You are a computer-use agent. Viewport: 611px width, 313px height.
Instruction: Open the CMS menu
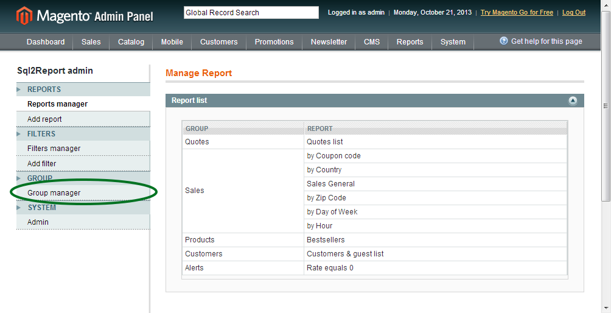[x=372, y=41]
